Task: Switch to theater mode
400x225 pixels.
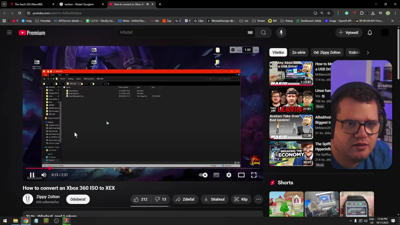Action: click(x=241, y=175)
